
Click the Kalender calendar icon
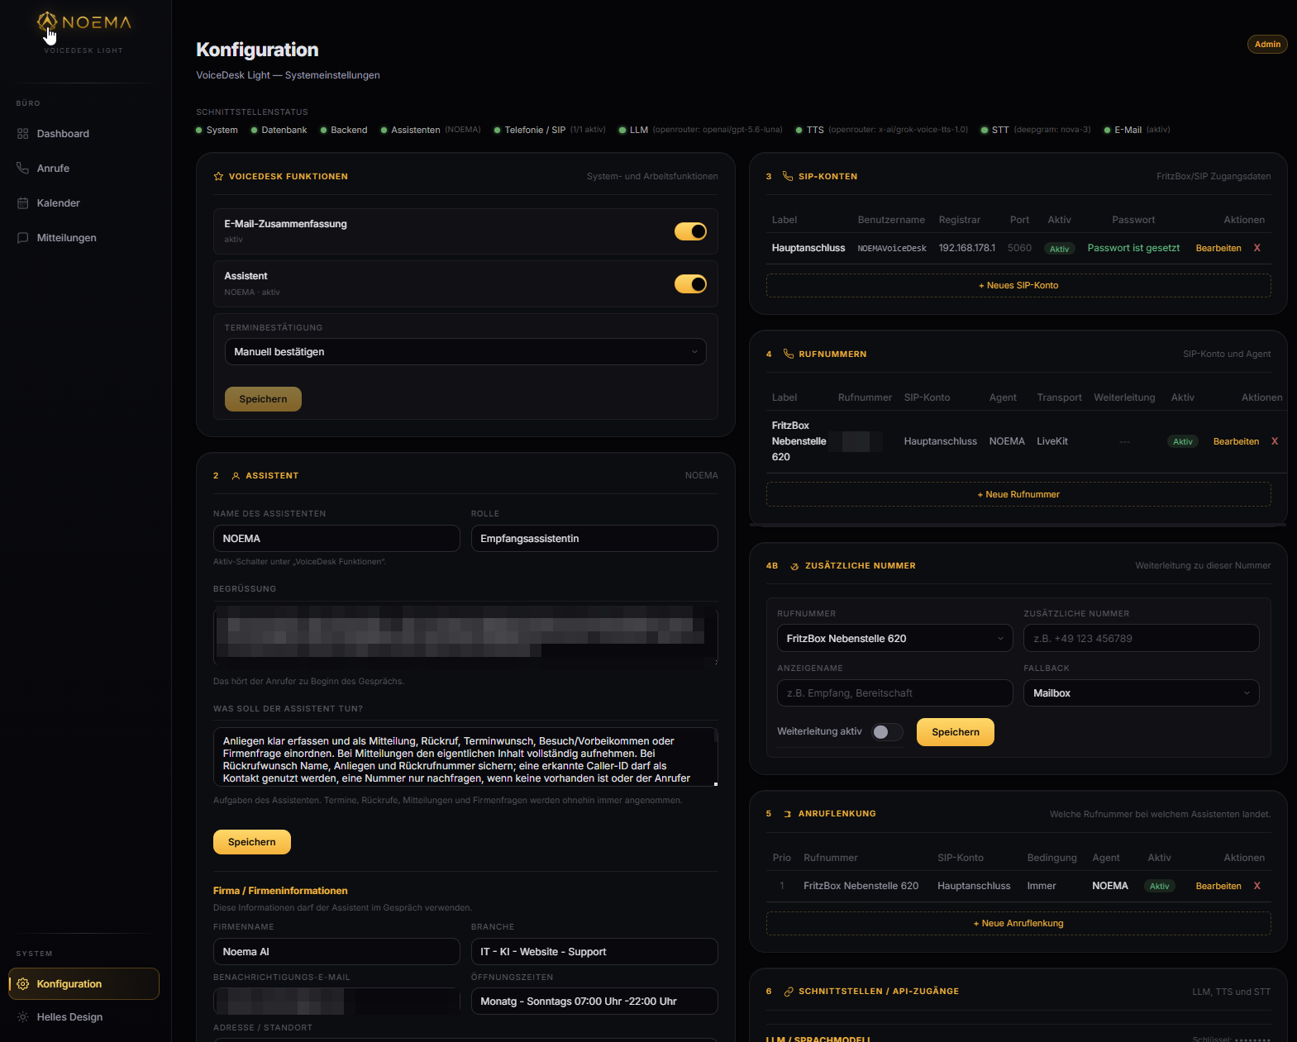click(22, 203)
